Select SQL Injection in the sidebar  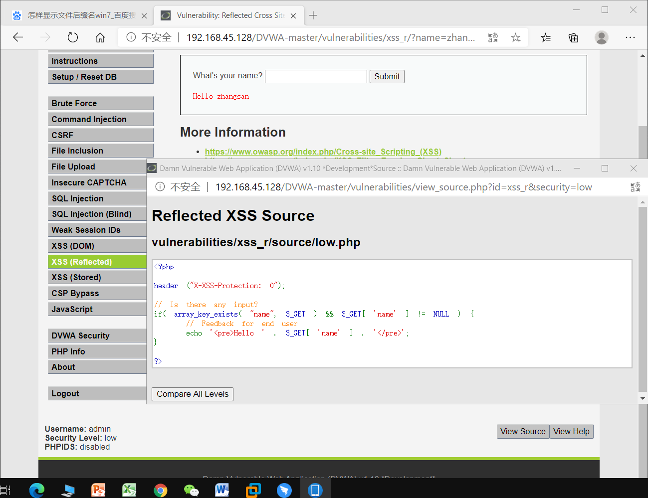tap(97, 198)
